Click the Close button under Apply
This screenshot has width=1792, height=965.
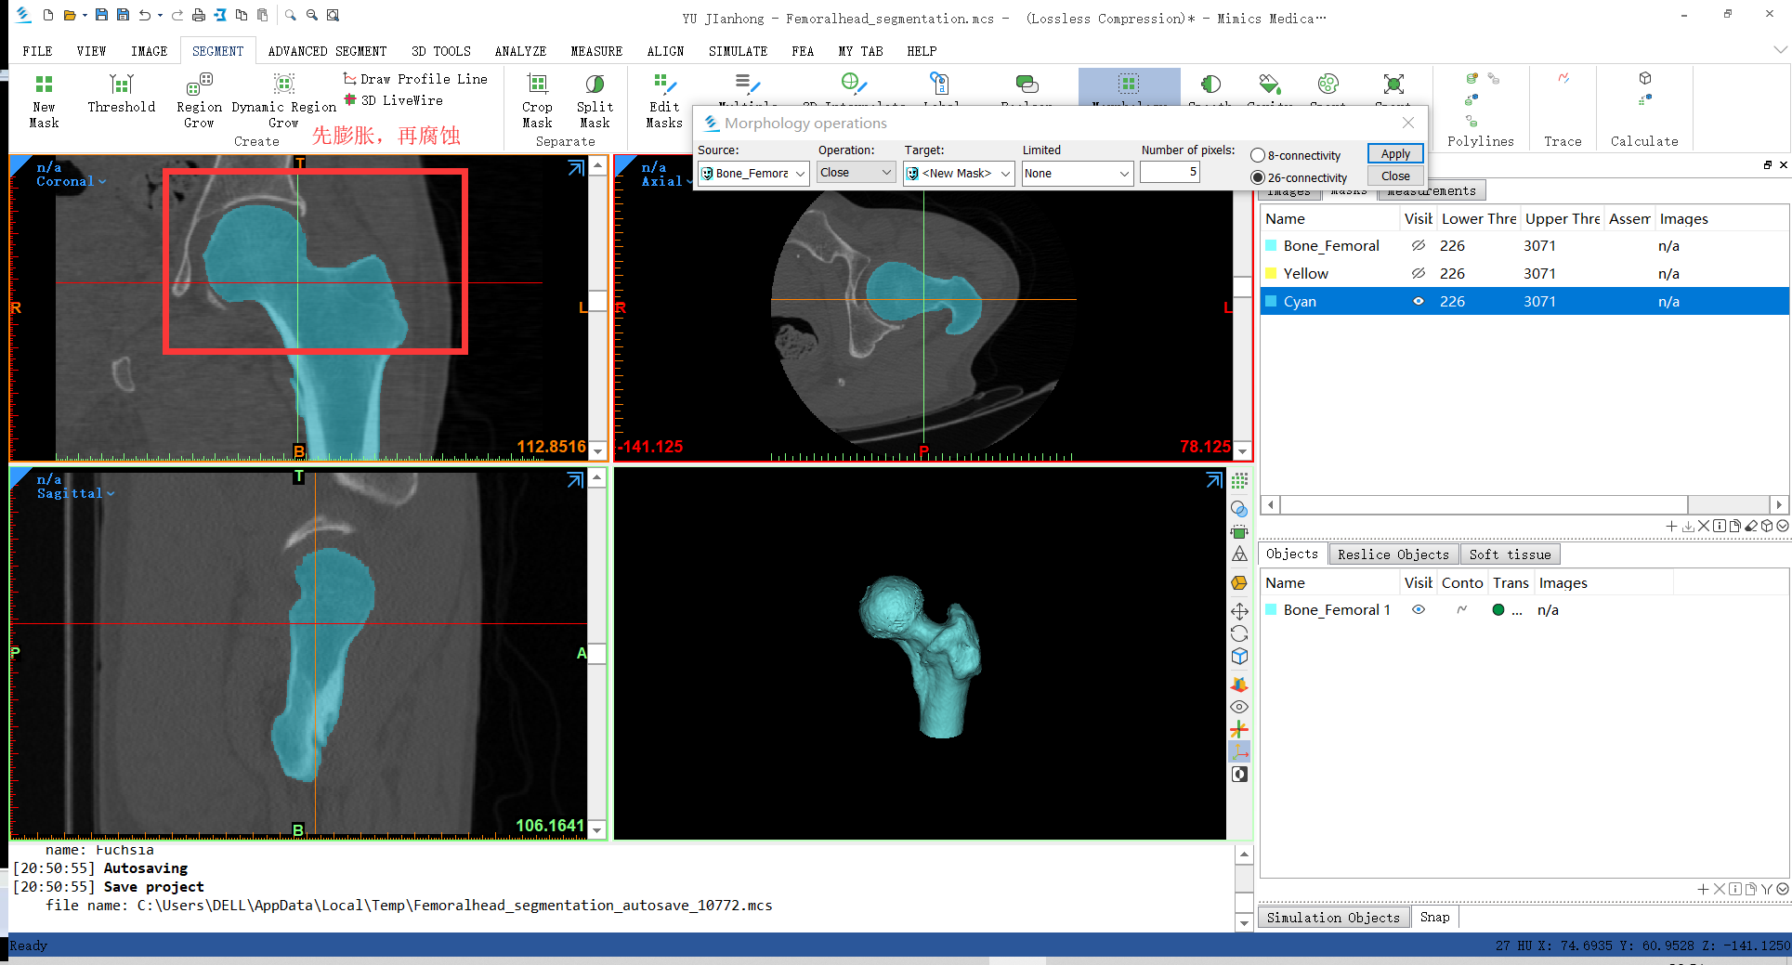tap(1395, 176)
